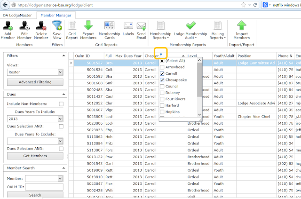
Task: Check the Hopkins chapter filter
Action: click(162, 112)
